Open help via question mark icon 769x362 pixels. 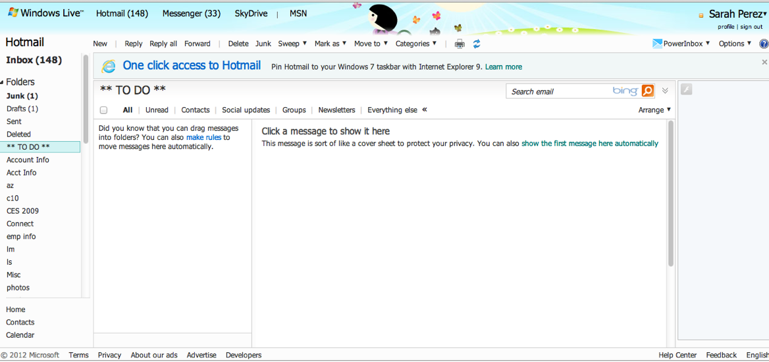[x=764, y=44]
